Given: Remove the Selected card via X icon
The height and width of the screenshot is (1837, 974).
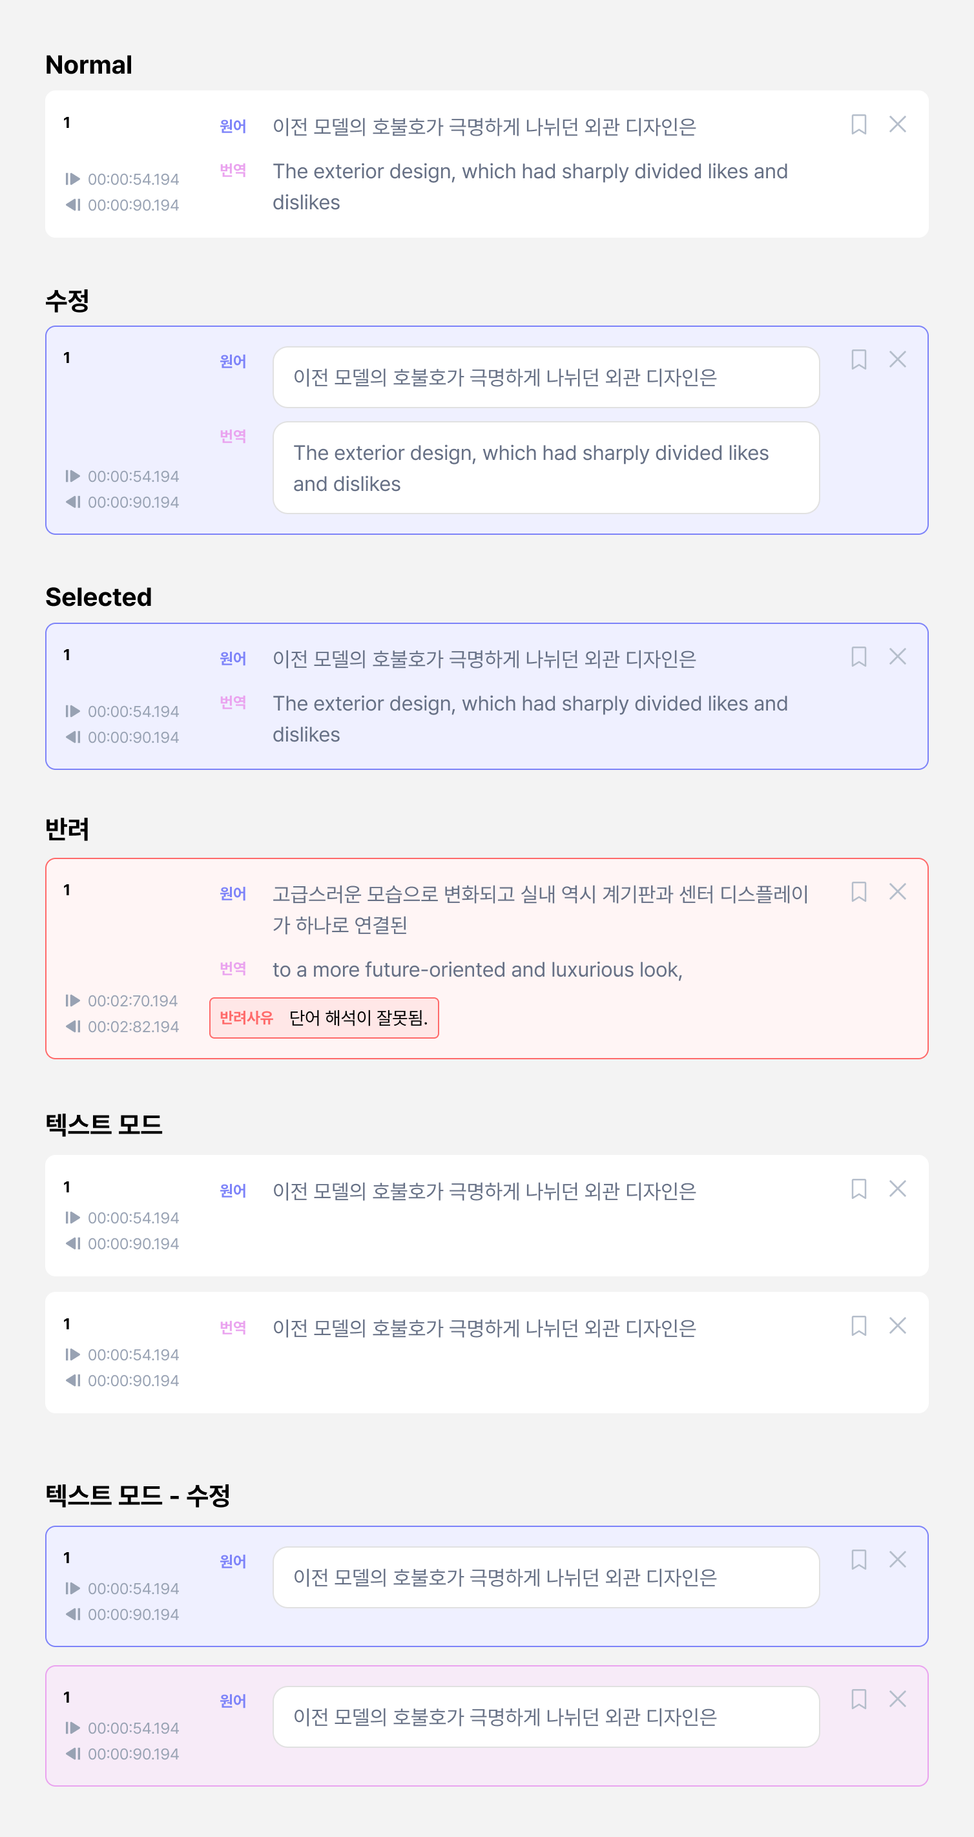Looking at the screenshot, I should tap(898, 657).
